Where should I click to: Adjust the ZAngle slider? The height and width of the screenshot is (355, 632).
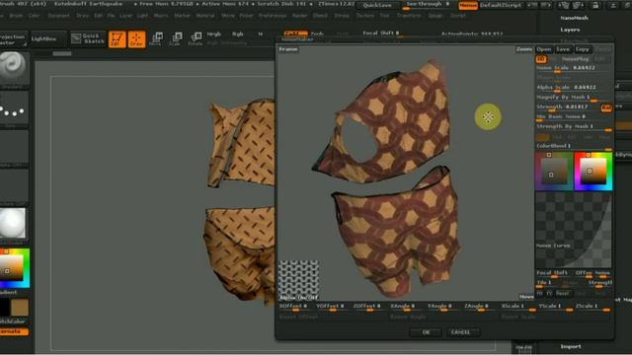point(481,307)
